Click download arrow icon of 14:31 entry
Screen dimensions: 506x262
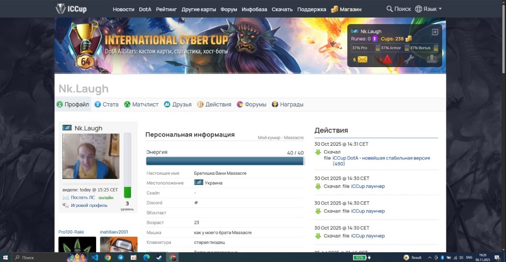[x=318, y=152]
